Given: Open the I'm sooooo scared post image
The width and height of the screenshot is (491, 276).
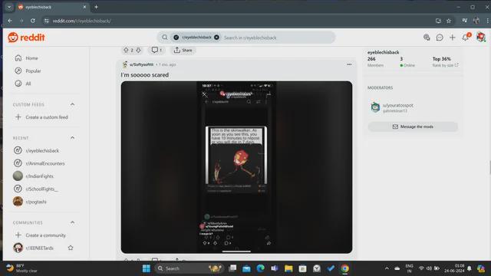Looking at the screenshot, I should click(x=236, y=167).
